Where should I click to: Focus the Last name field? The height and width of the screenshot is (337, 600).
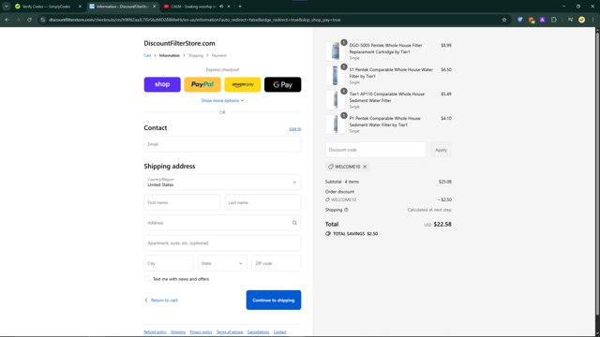[x=262, y=202]
